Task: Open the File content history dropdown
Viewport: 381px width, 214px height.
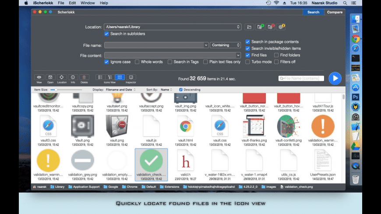Action: [x=238, y=55]
